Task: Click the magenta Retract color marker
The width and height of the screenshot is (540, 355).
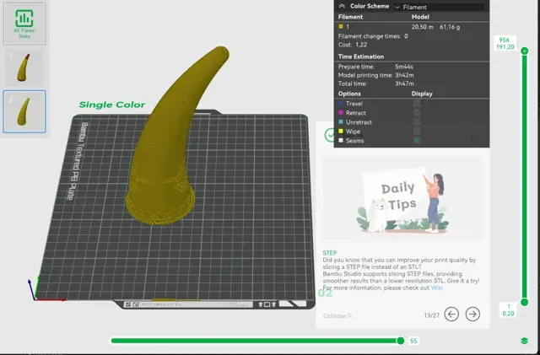Action: (341, 113)
